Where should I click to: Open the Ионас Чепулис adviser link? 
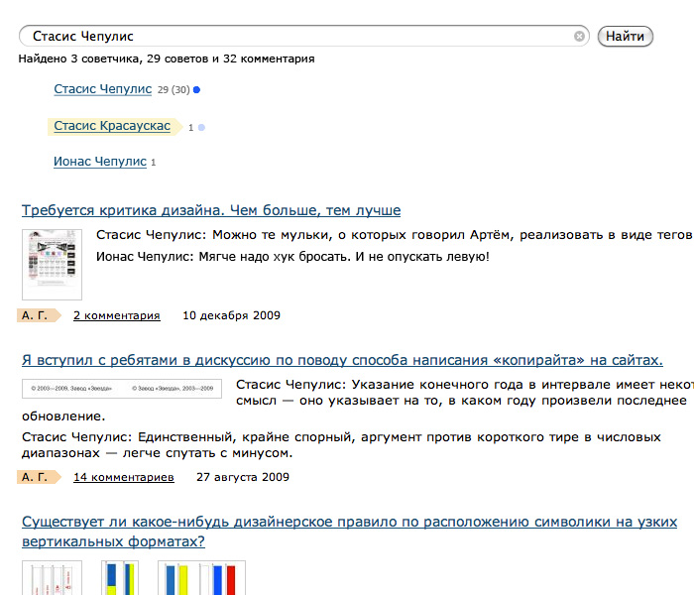tap(100, 162)
